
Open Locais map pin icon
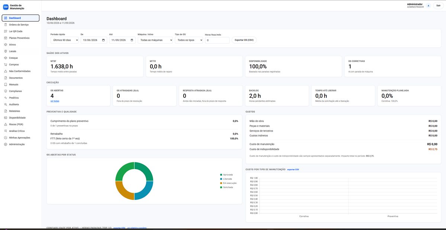6,51
